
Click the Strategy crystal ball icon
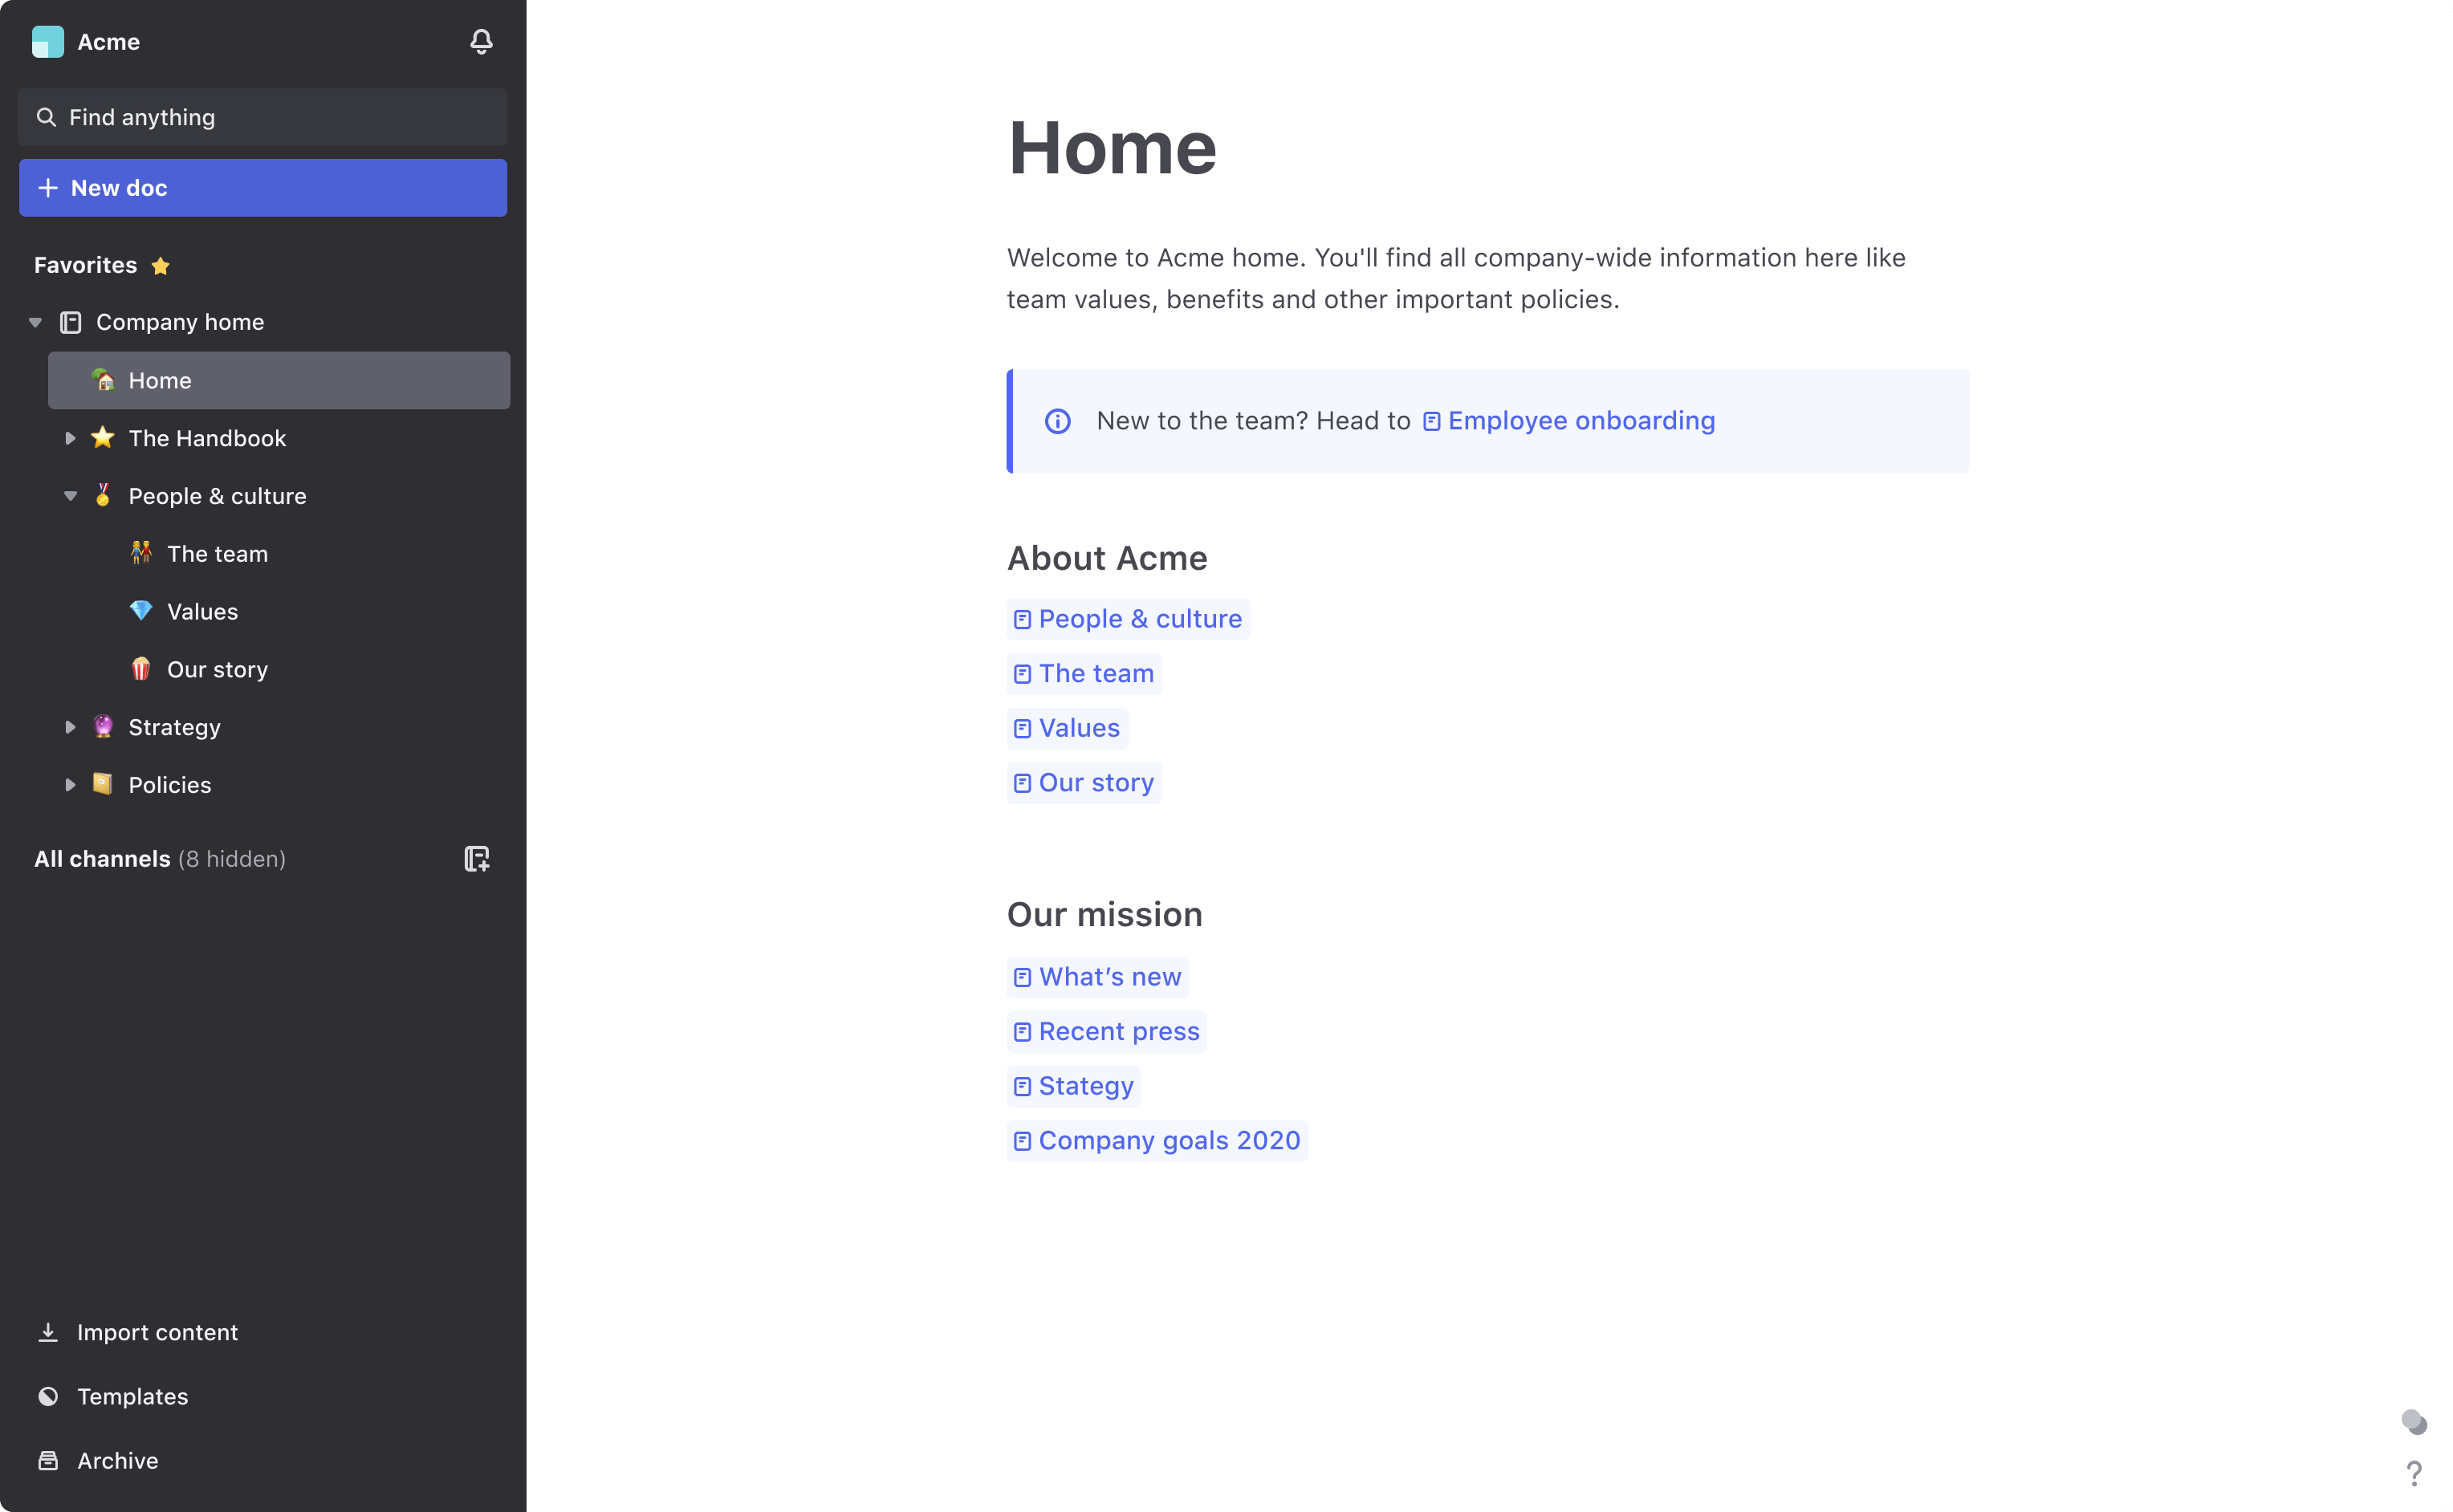click(x=102, y=726)
